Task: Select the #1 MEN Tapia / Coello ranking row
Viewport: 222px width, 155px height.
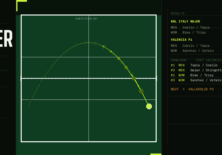Action: [x=194, y=65]
